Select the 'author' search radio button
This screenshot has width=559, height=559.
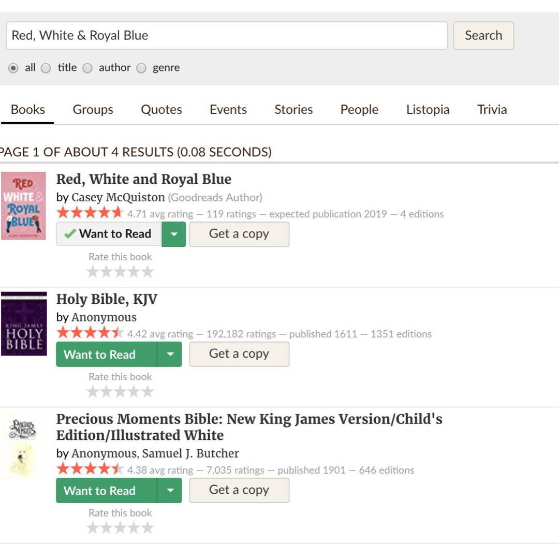(x=87, y=68)
